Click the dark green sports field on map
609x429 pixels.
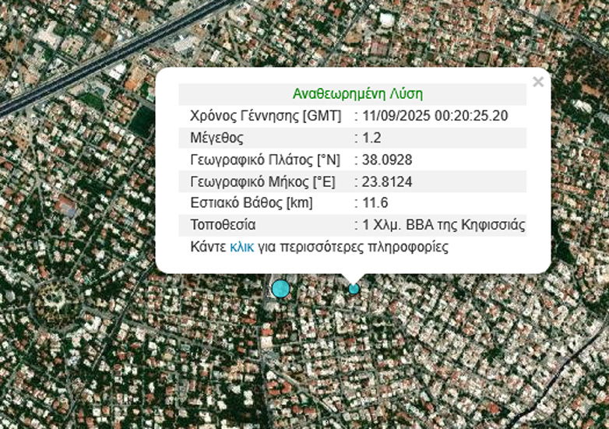click(141, 121)
